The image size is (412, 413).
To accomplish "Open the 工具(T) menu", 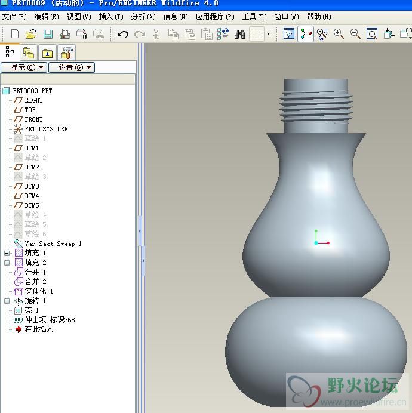I will (254, 17).
